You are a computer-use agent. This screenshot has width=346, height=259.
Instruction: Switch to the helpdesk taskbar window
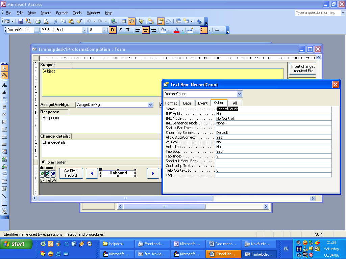coord(117,244)
